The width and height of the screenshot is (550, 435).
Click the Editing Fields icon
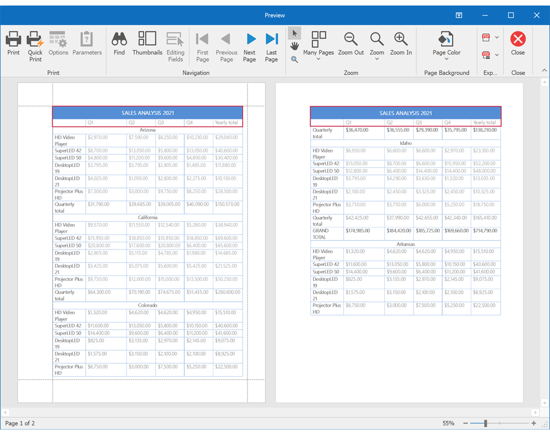(x=175, y=43)
